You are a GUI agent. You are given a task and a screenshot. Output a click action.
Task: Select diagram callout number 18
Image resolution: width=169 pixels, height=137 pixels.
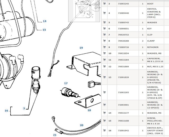89,110
